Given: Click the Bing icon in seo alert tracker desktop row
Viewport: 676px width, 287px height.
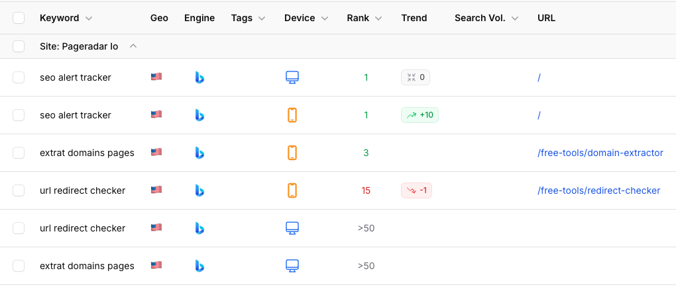Looking at the screenshot, I should pos(199,77).
